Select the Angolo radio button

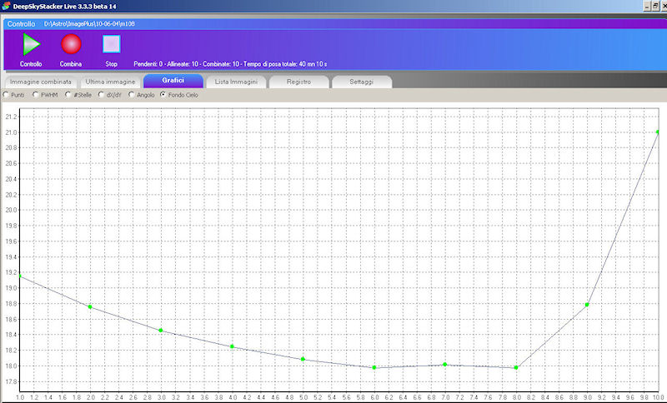click(x=132, y=95)
